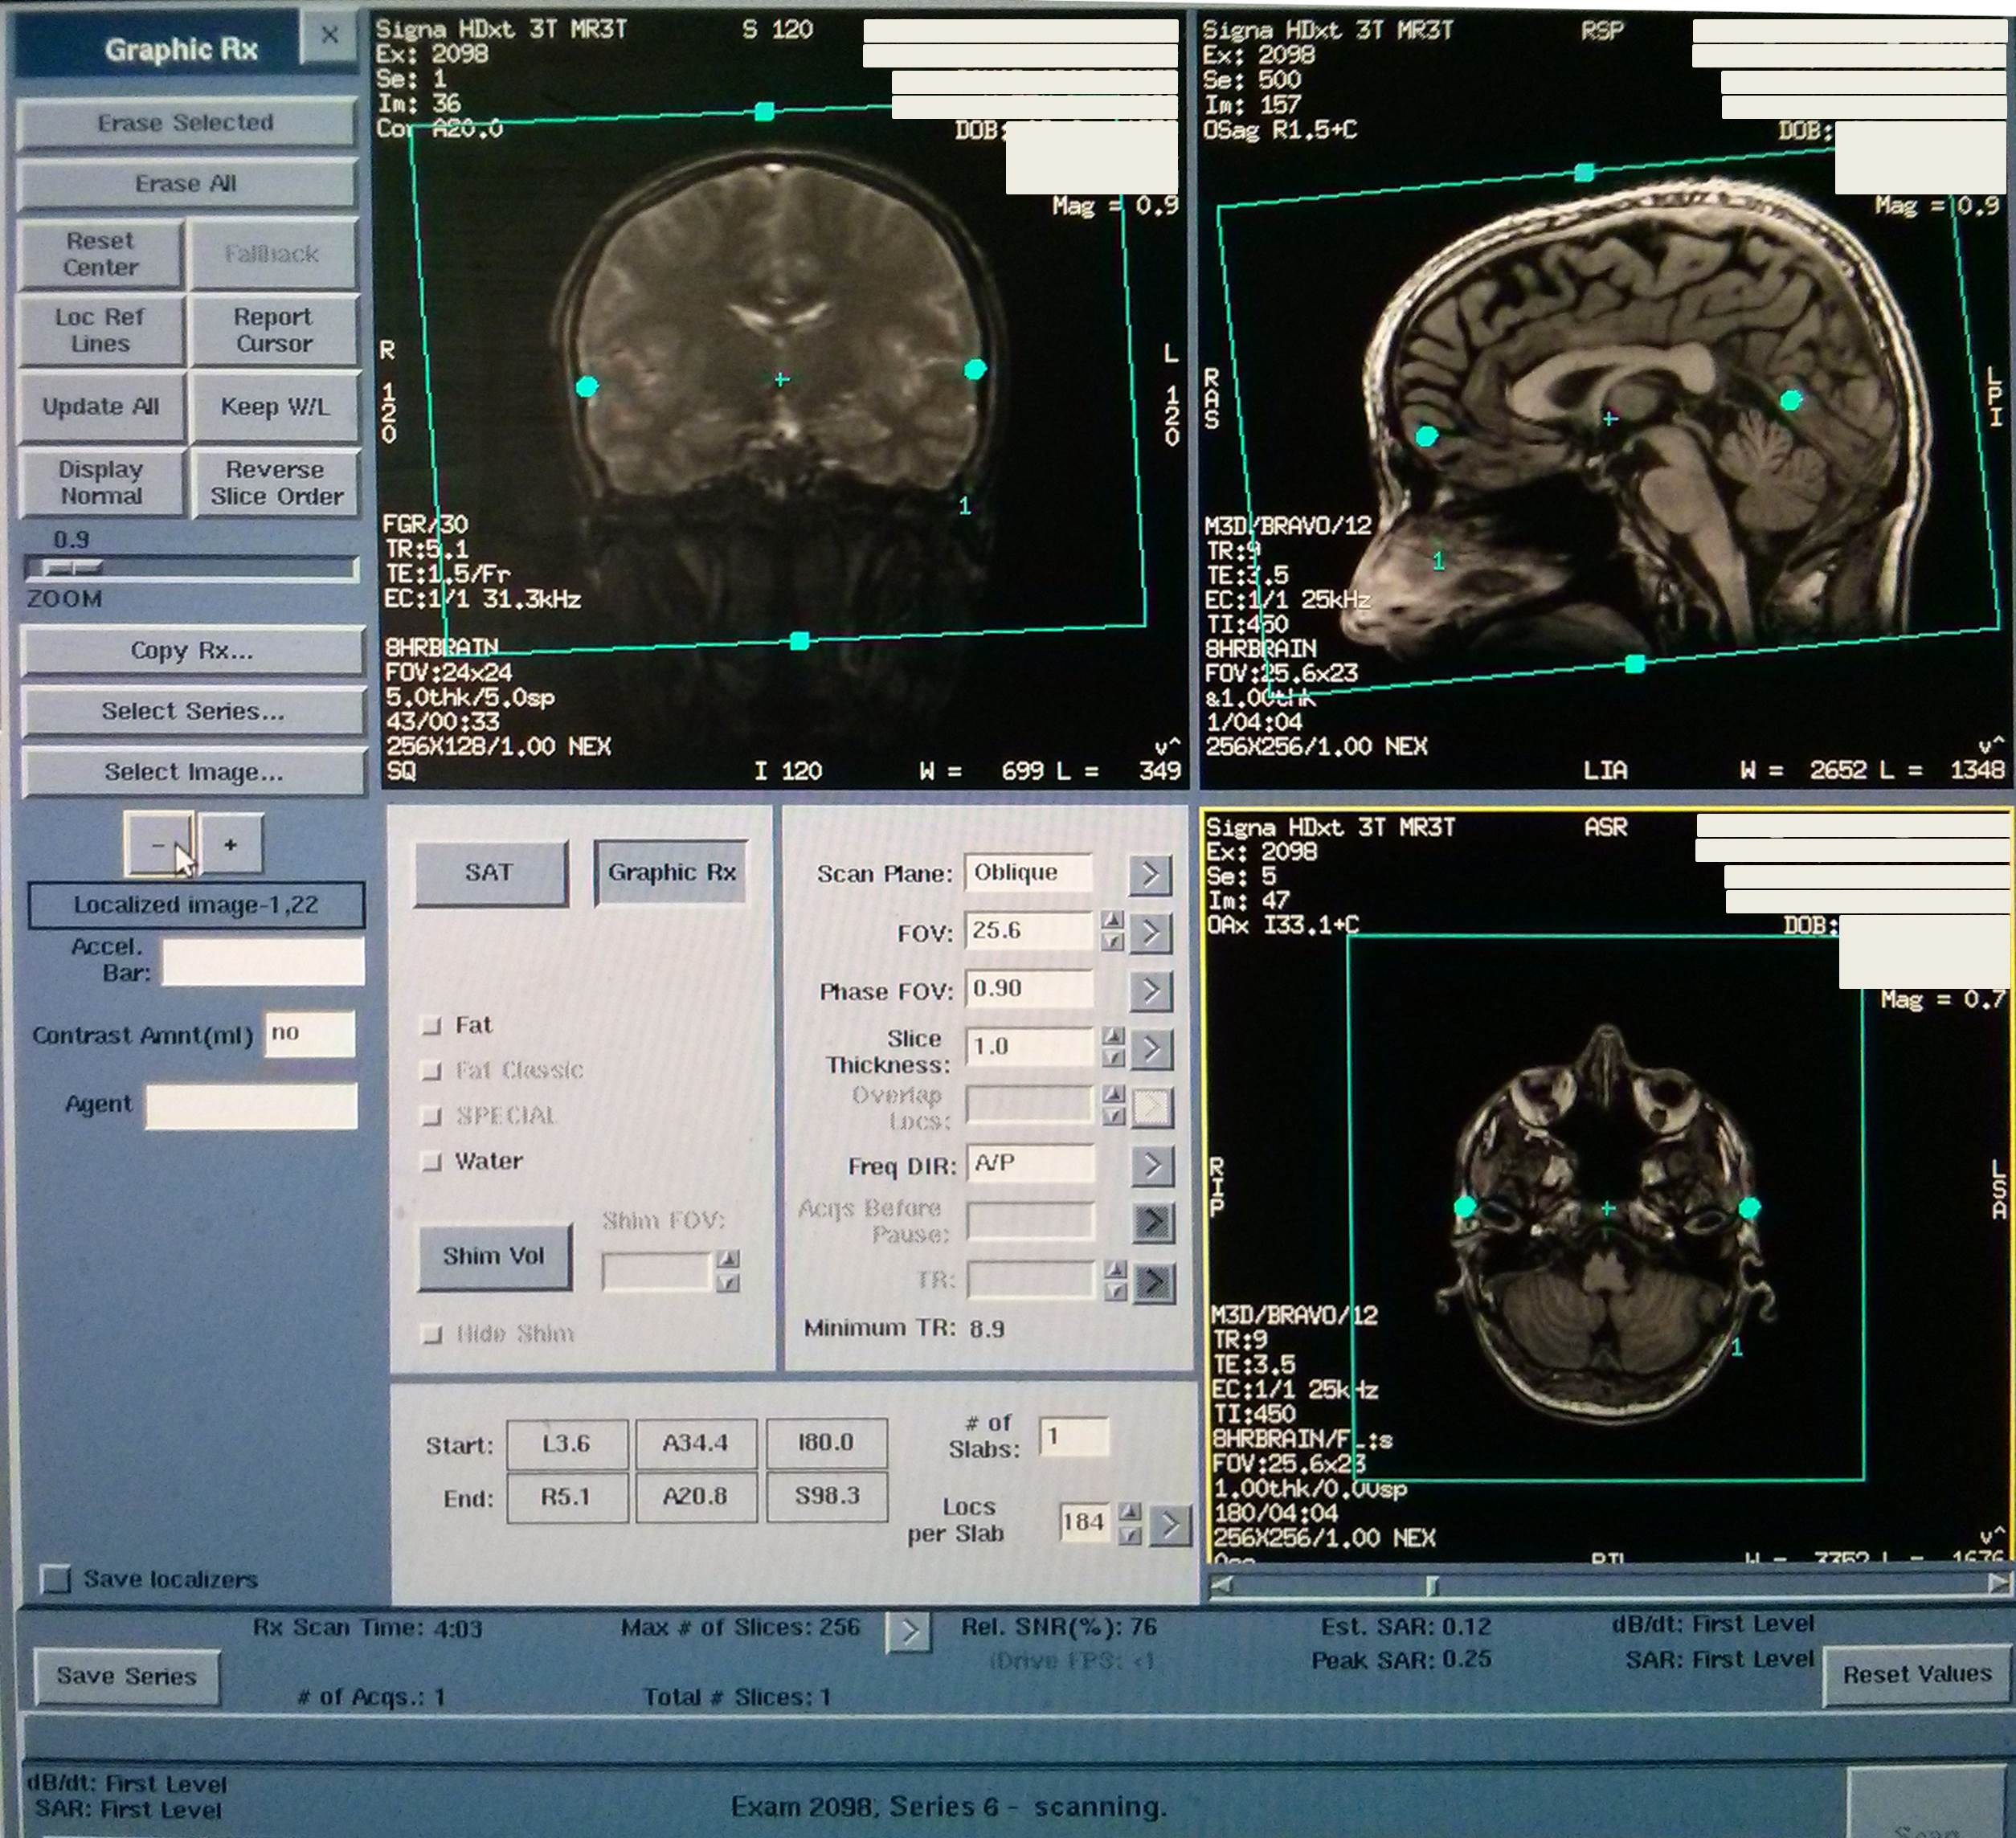Screen dimensions: 2016x1838
Task: Click Locs per Slab arrow button
Action: coord(1170,1525)
